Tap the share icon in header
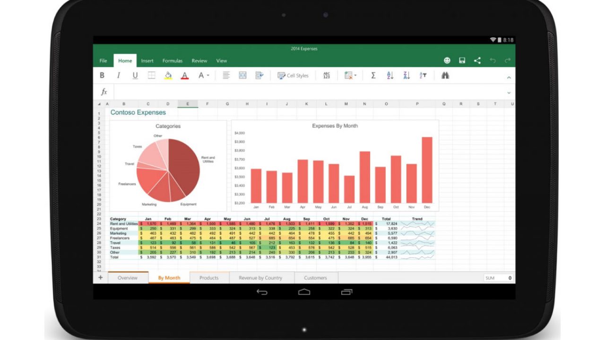Image resolution: width=605 pixels, height=340 pixels. (x=477, y=60)
